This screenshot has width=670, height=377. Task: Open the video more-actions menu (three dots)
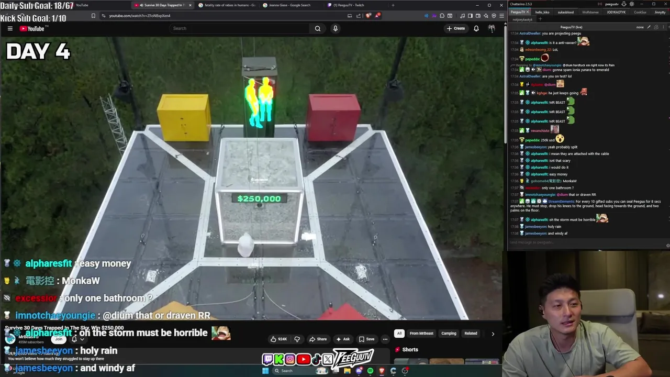click(385, 339)
